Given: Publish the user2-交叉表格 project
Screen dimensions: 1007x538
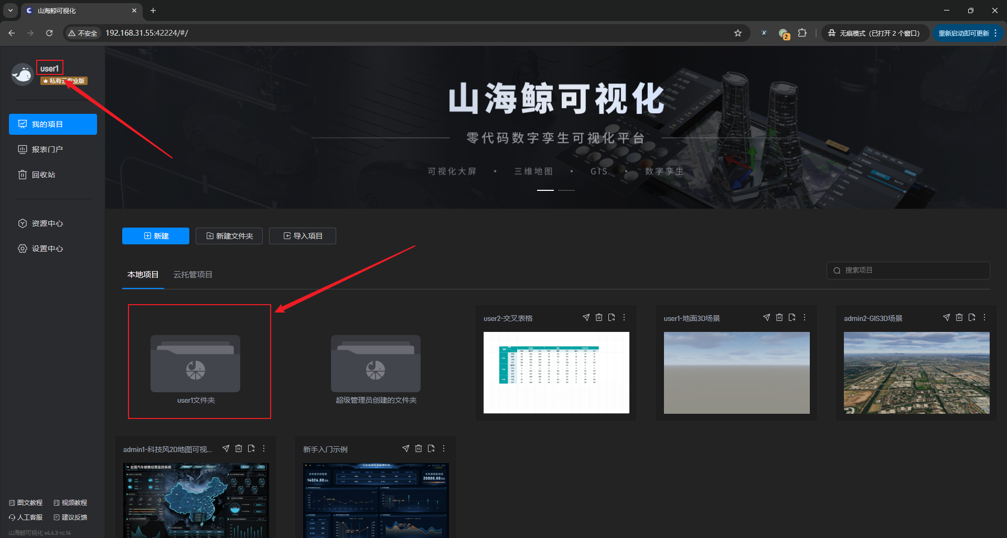Looking at the screenshot, I should (586, 318).
